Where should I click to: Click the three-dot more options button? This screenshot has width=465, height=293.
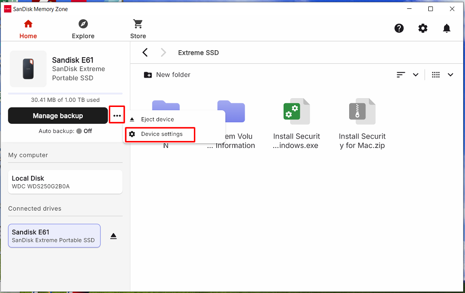point(117,116)
